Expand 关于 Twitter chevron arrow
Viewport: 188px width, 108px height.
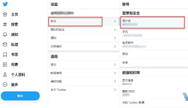(x=115, y=90)
